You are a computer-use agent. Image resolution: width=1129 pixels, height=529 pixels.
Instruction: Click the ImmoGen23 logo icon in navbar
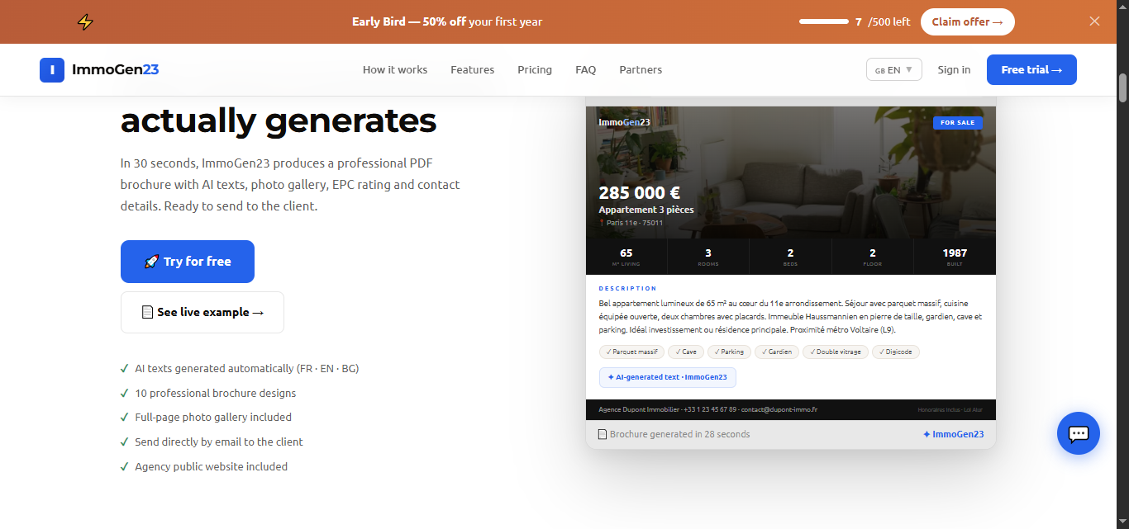pyautogui.click(x=52, y=70)
